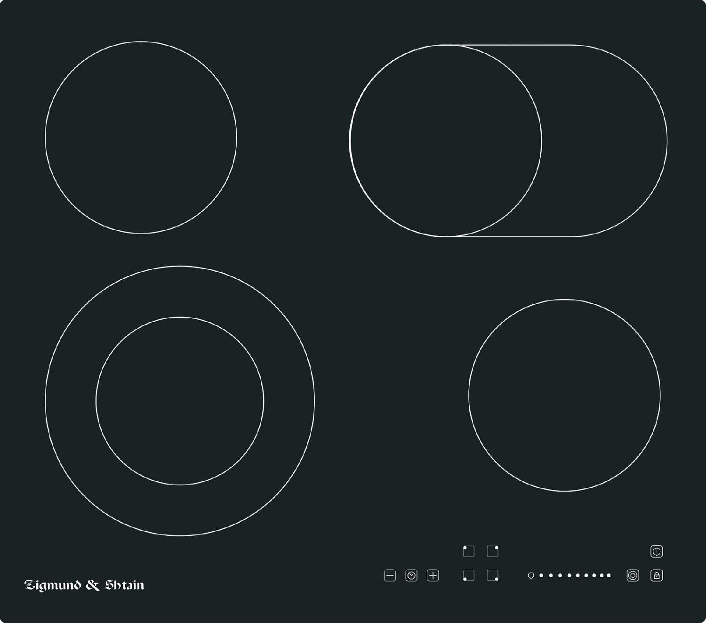Click the Zigmund & Shtain logo
The image size is (706, 623).
(x=84, y=585)
